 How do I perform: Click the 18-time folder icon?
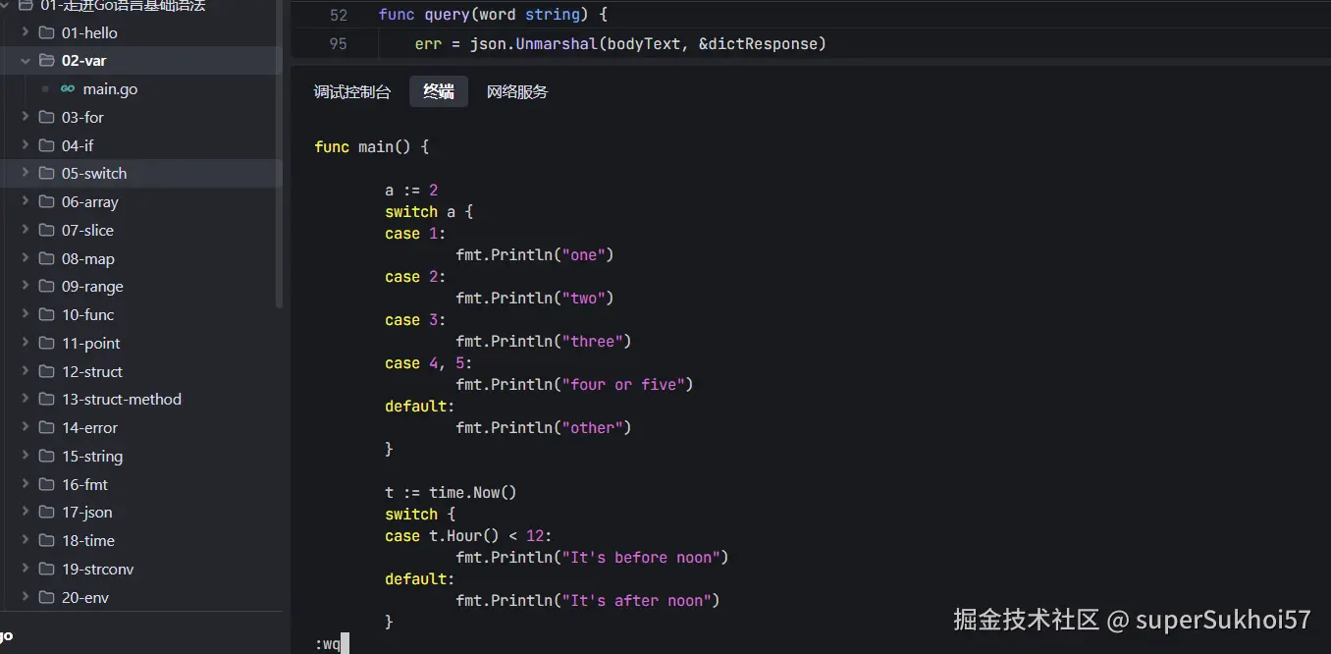point(46,540)
